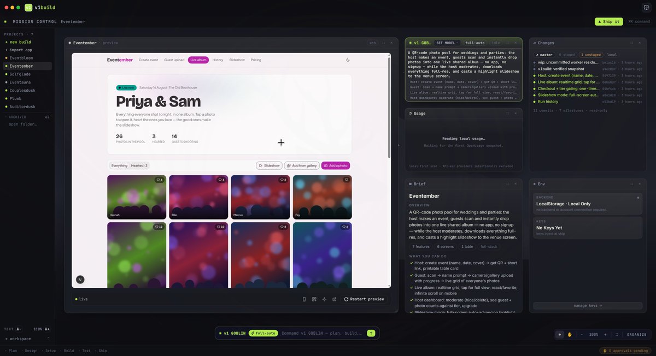
Task: Click the mobile device preview icon
Action: (x=304, y=299)
